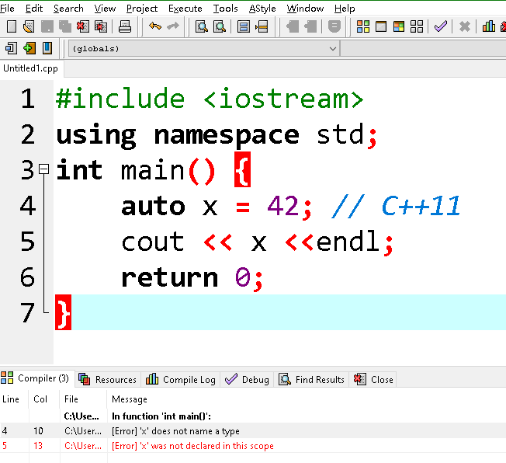Click the Print toolbar icon
Screen dimensions: 506x463
[x=124, y=26]
